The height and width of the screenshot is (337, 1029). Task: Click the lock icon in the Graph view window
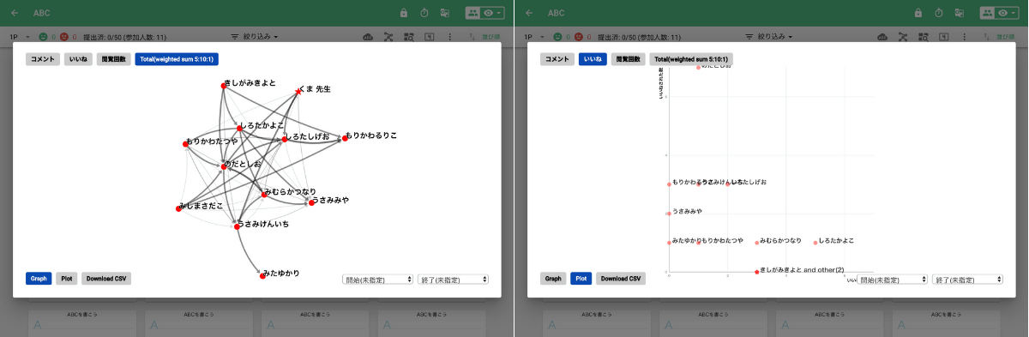coord(404,13)
